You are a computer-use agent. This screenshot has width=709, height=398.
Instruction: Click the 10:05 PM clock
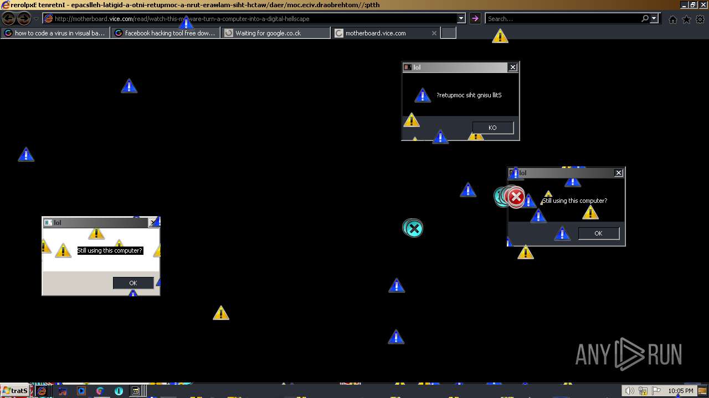[x=681, y=391]
